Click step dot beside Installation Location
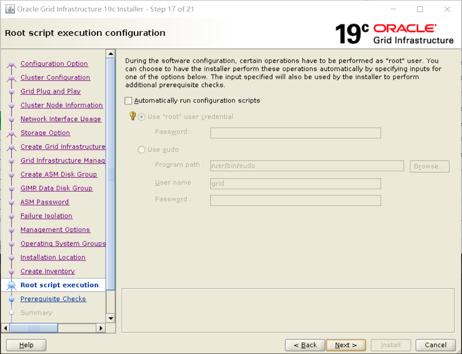This screenshot has height=354, width=462. pos(12,258)
